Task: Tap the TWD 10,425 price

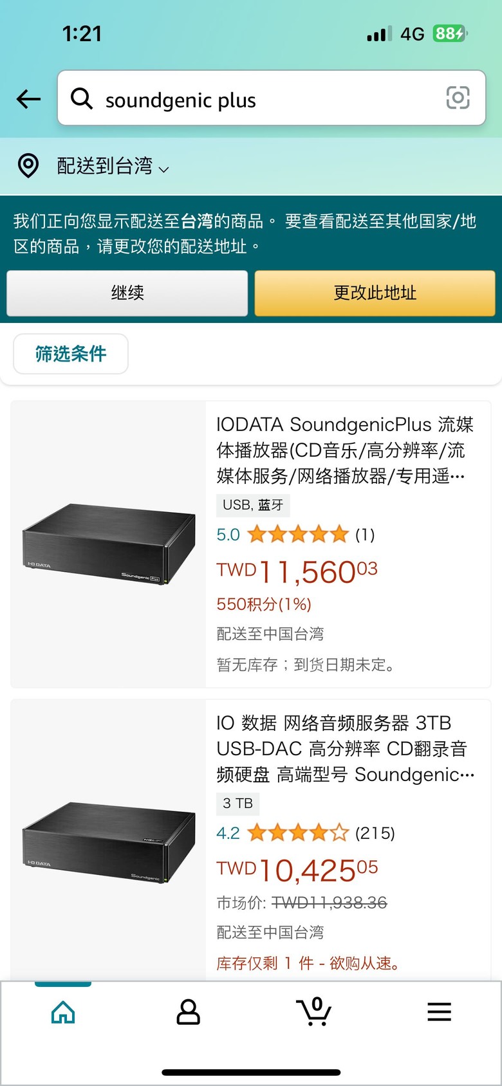Action: pyautogui.click(x=297, y=870)
